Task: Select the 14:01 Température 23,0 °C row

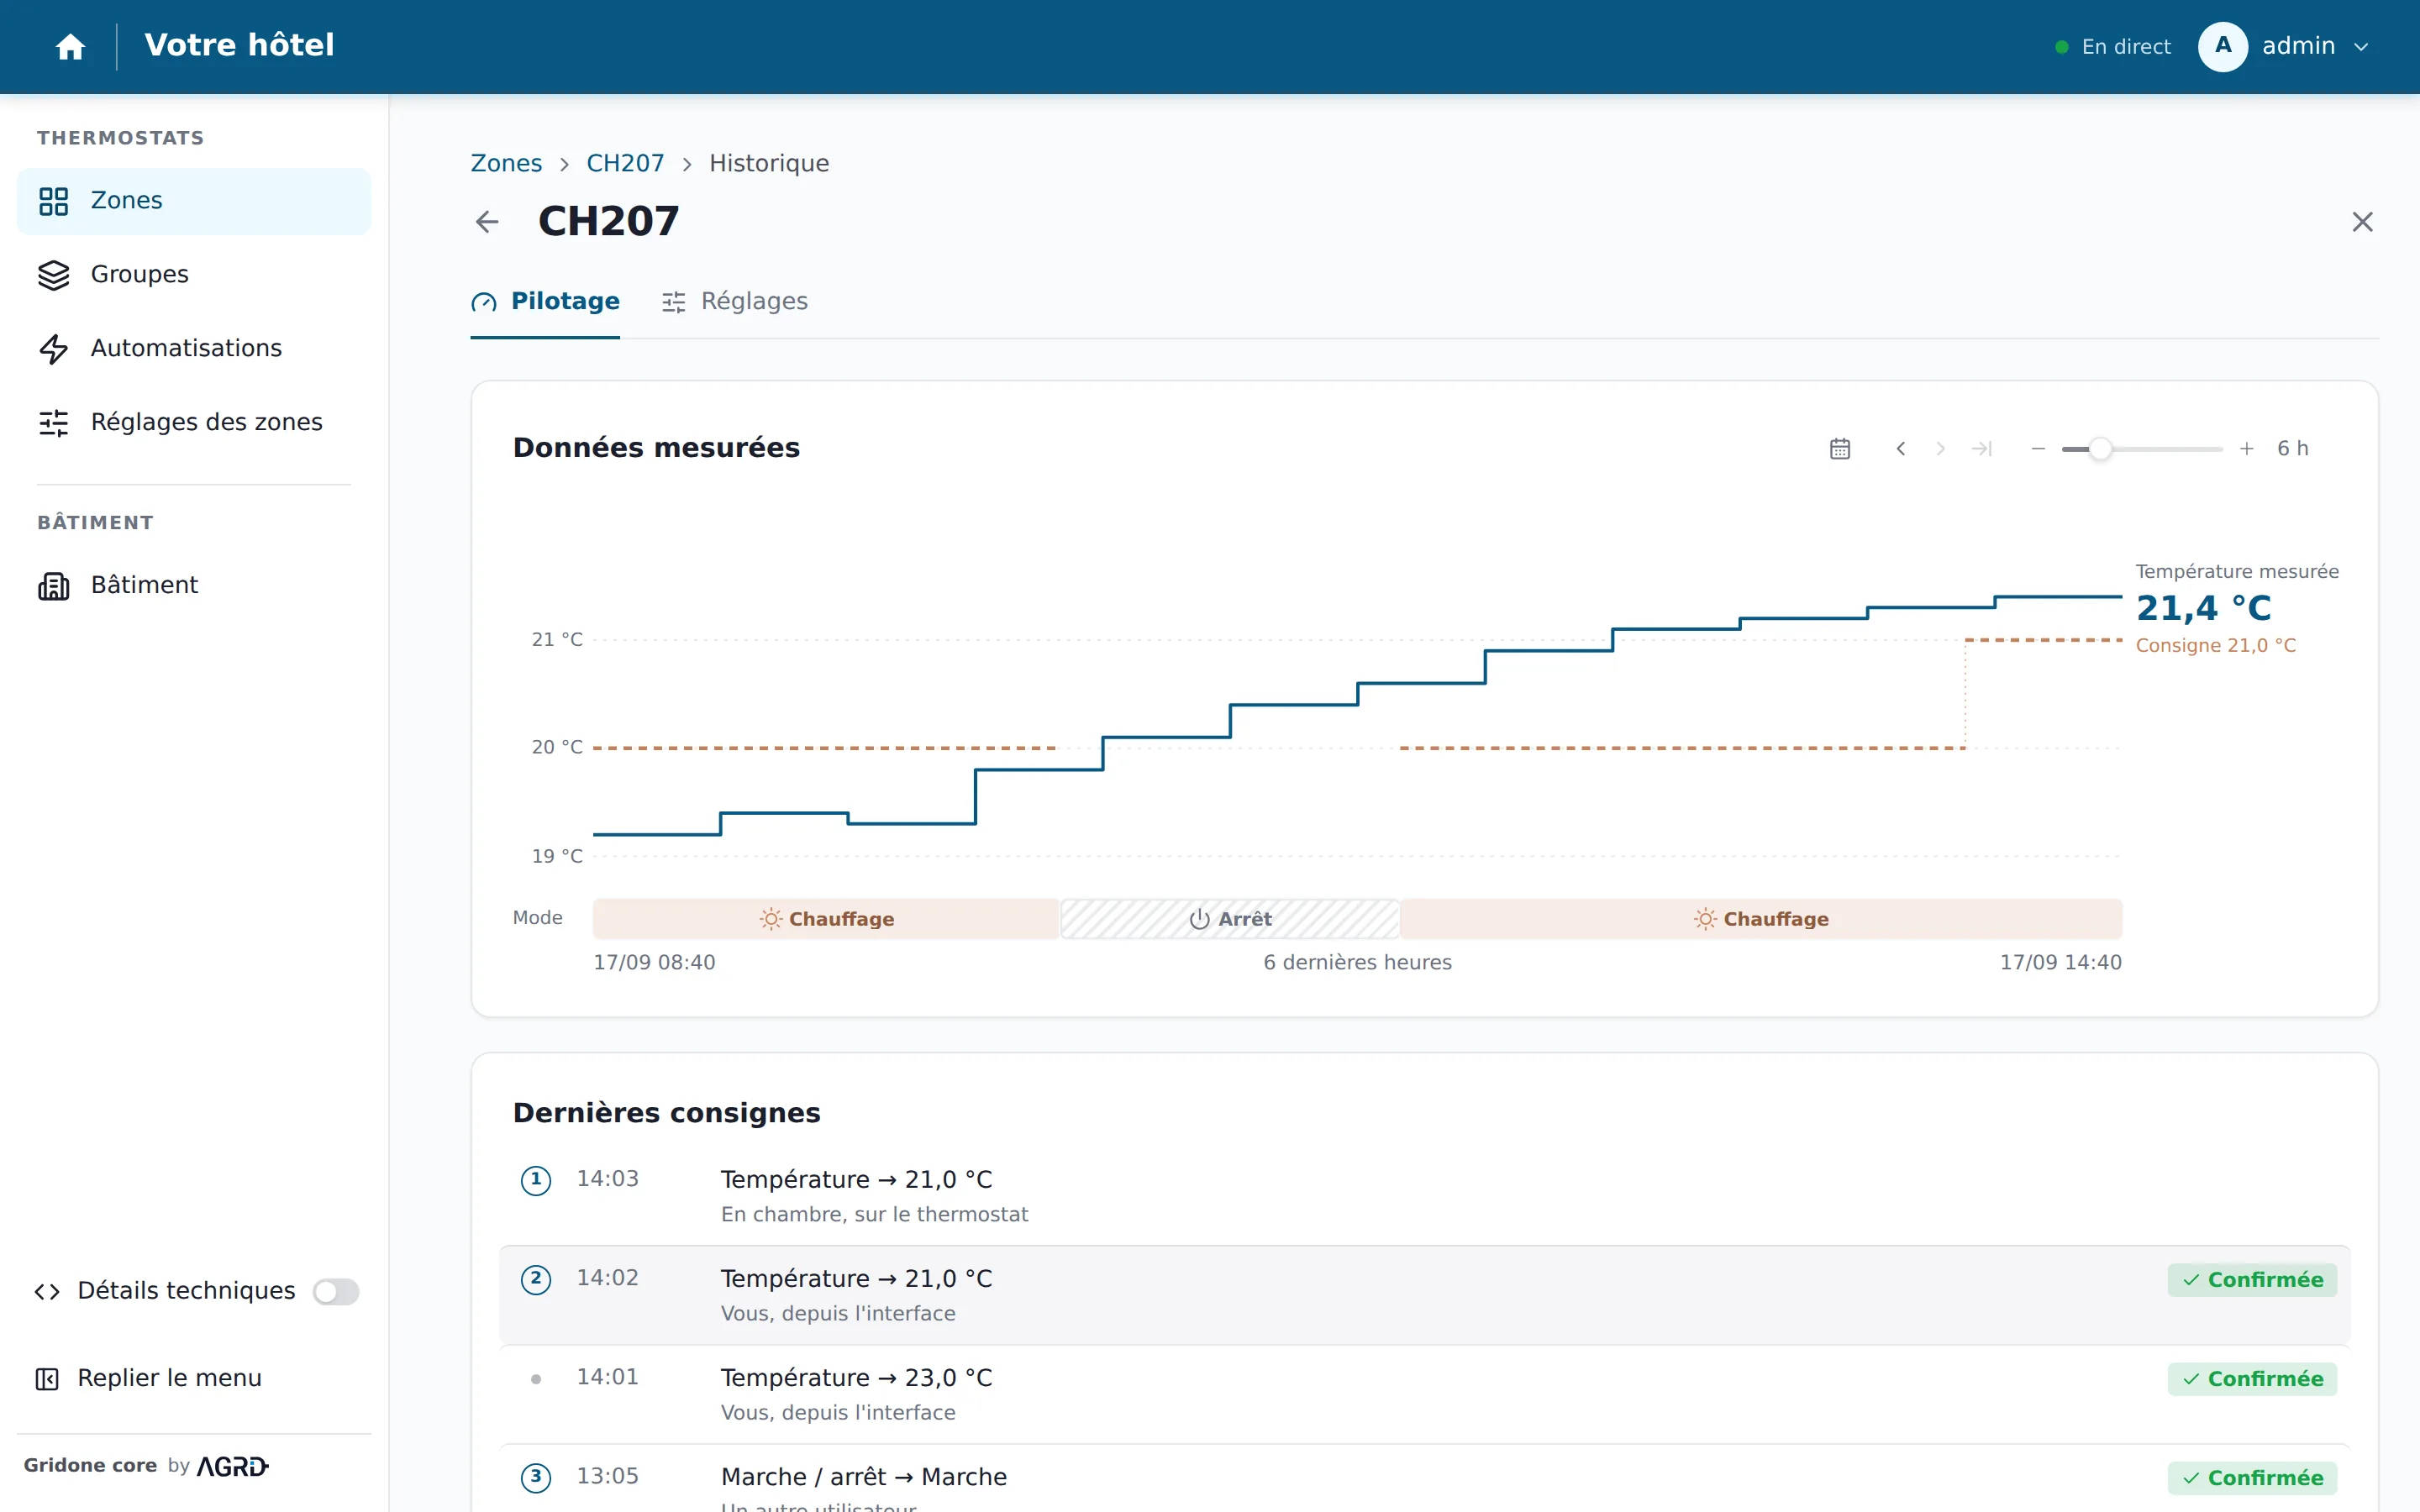Action: 1425,1395
